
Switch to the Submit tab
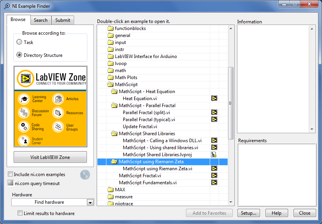pos(63,20)
